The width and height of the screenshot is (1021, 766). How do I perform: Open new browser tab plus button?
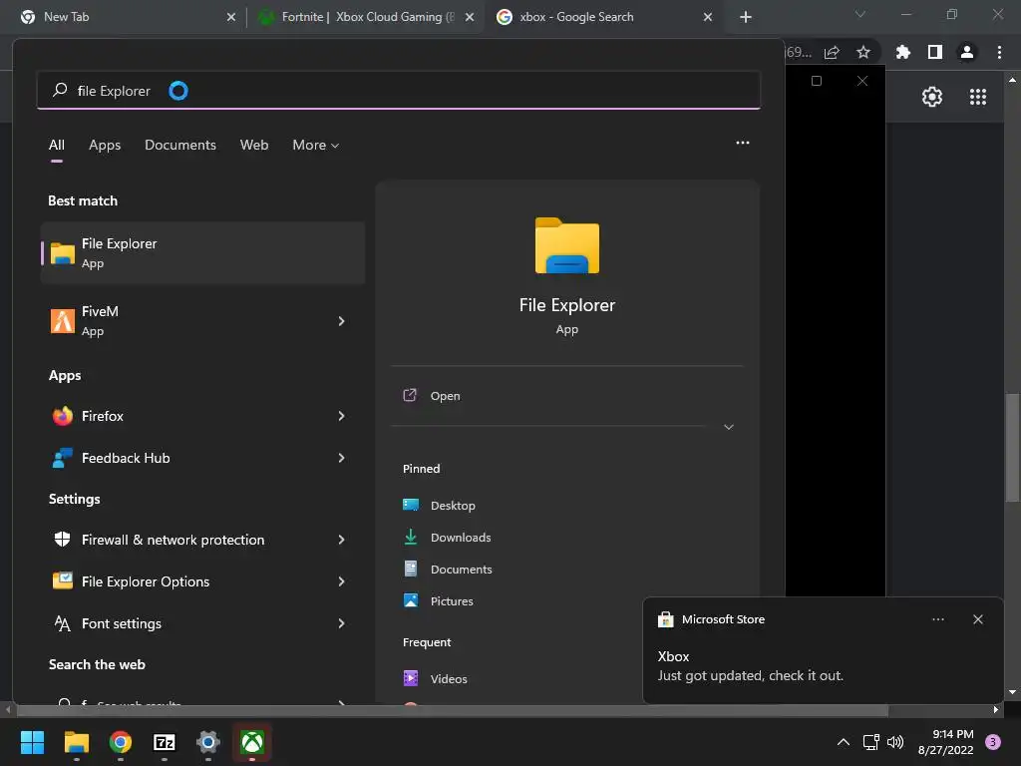click(746, 17)
